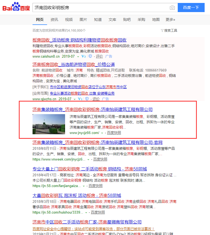Expand dropdown arrow beside www.caishun8.cn

click(x=78, y=57)
